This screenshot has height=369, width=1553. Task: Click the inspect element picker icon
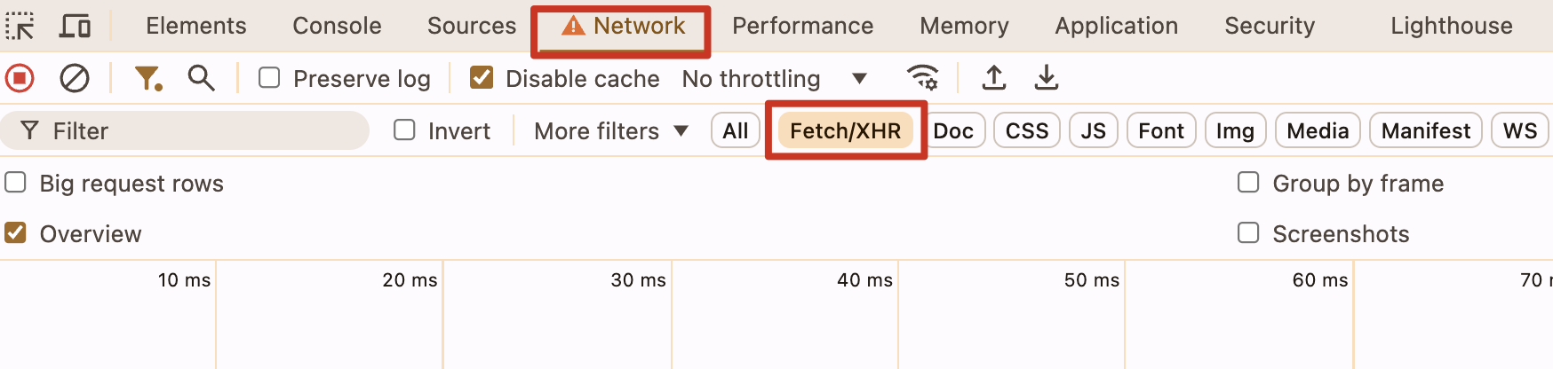pos(20,27)
